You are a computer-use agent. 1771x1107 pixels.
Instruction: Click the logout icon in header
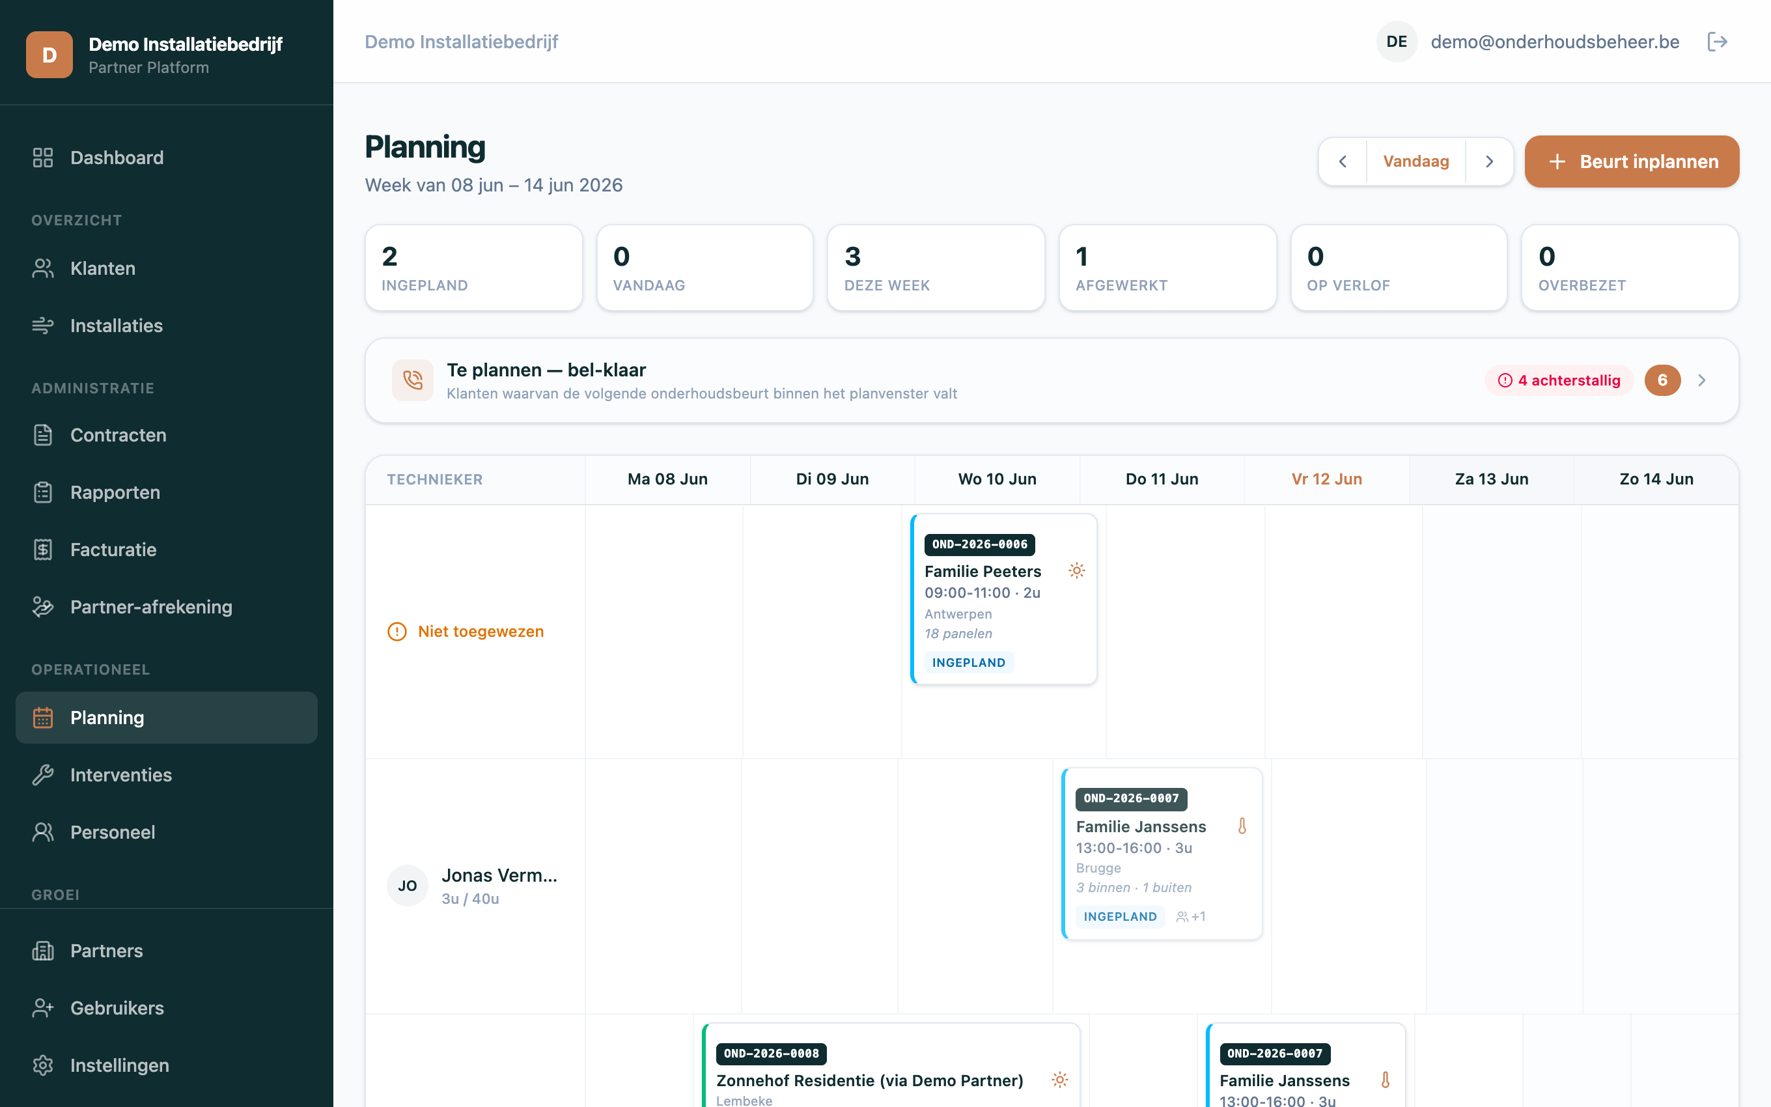coord(1717,42)
